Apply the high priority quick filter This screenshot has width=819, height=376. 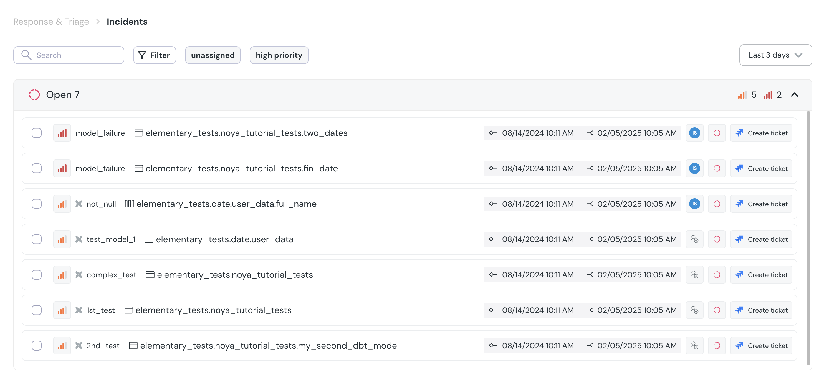(279, 55)
